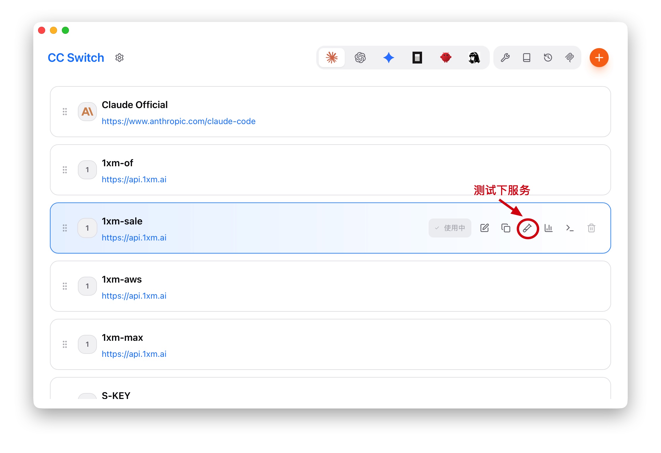
Task: Select the 1xm-of provider name
Action: click(117, 163)
